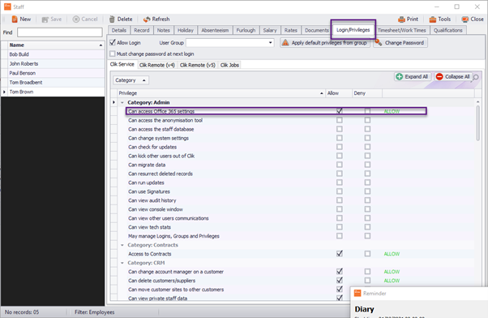Tick Allow for Can migrate data
This screenshot has width=488, height=318.
[339, 165]
